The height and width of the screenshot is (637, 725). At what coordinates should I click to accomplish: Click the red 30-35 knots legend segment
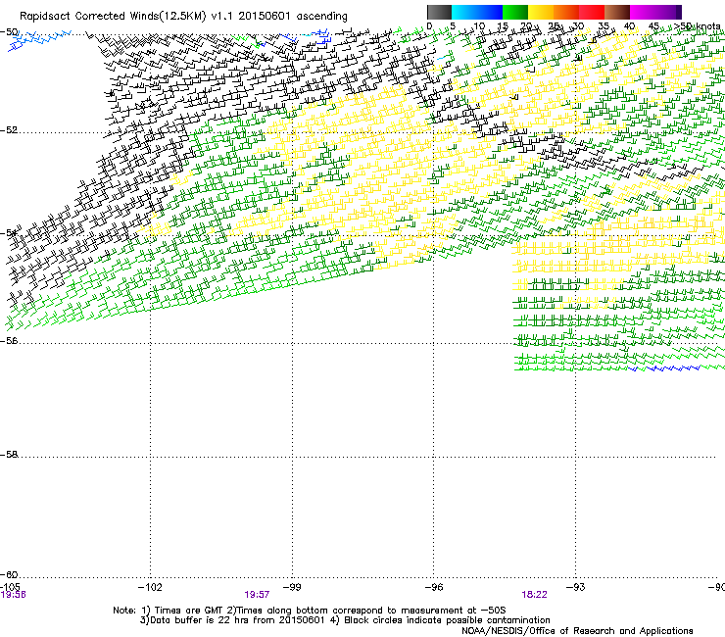tap(592, 12)
